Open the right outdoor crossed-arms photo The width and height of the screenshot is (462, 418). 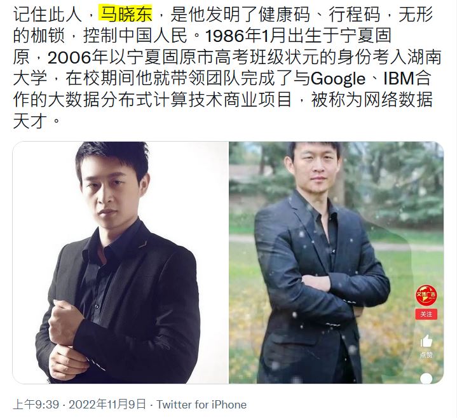tap(336, 262)
